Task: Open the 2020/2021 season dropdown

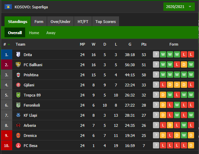Action: [179, 7]
